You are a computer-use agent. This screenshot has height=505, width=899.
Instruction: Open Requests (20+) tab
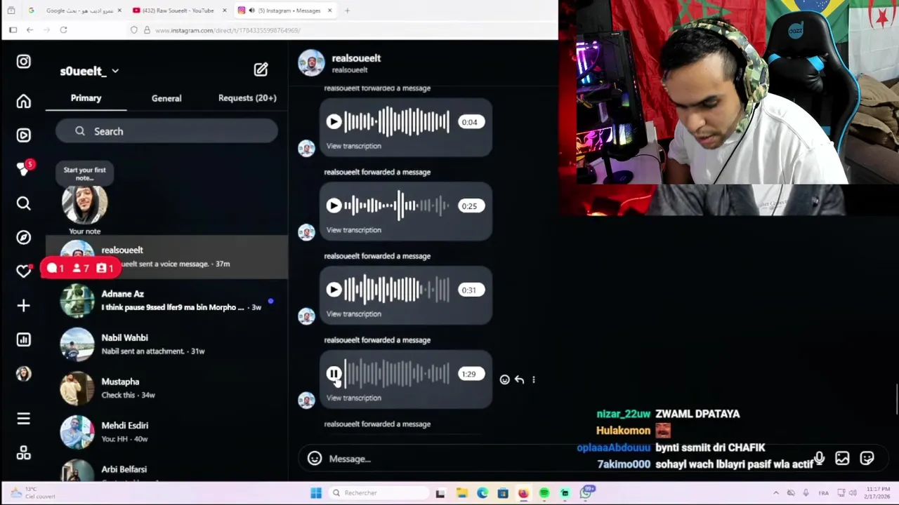click(x=247, y=98)
